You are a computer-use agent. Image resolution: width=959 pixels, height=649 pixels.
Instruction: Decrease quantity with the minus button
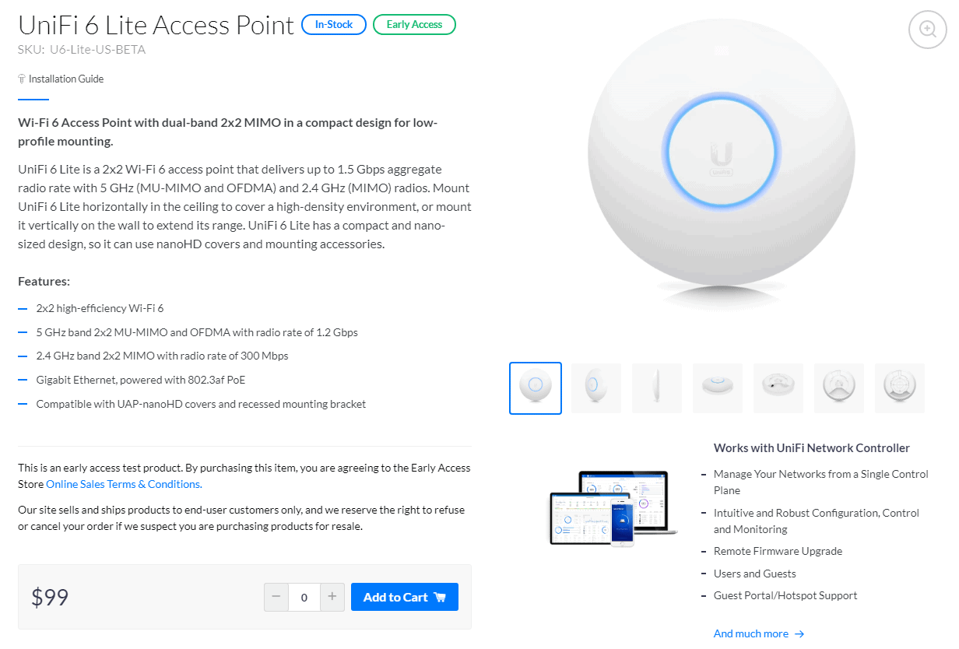[x=276, y=597]
